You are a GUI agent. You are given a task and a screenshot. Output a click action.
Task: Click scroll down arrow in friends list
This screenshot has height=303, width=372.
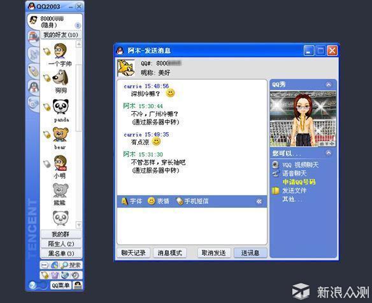[x=78, y=225]
